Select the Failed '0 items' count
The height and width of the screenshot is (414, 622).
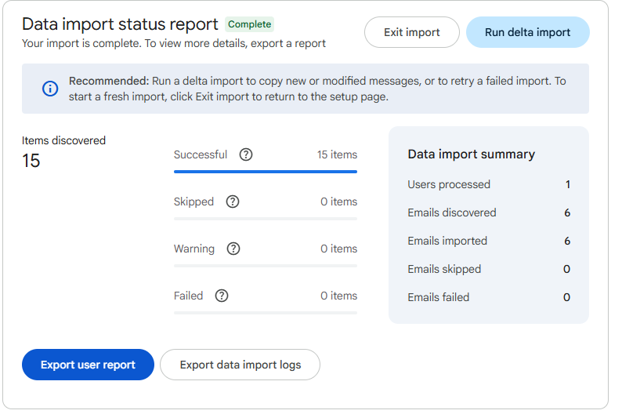[x=338, y=296]
